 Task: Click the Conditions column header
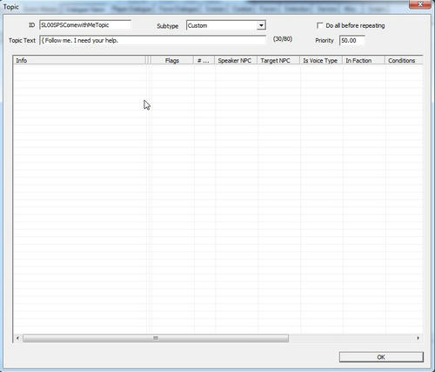[x=404, y=60]
